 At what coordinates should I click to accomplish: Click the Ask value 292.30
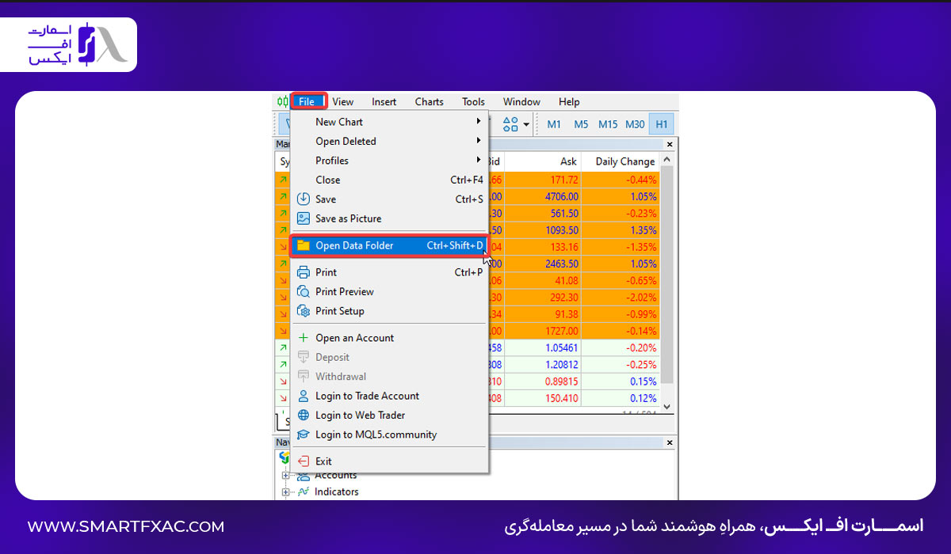564,298
